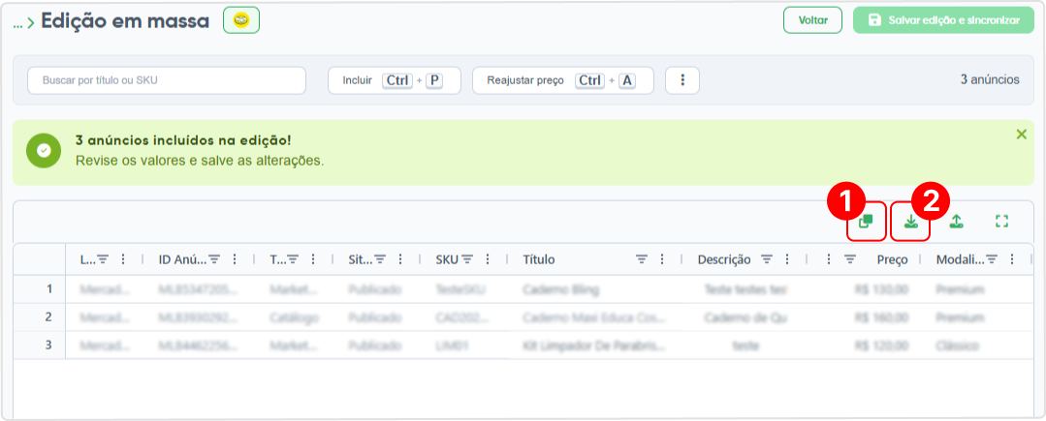Open column menu for the T... column
Viewport: 1046px width, 421px height.
click(312, 259)
